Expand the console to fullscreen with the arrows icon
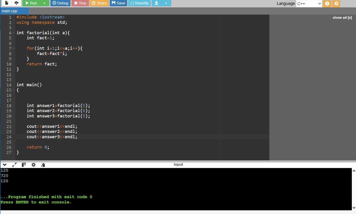356x214 pixels. [14, 165]
